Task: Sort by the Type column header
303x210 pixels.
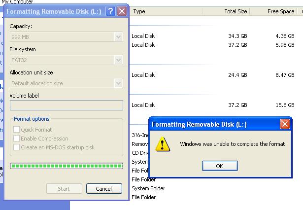Action: point(166,11)
